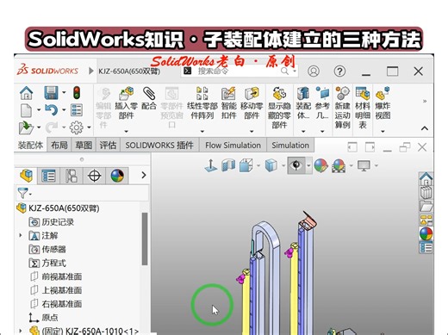
Task: Open the DimXpertManager crosshair tab
Action: 94,176
